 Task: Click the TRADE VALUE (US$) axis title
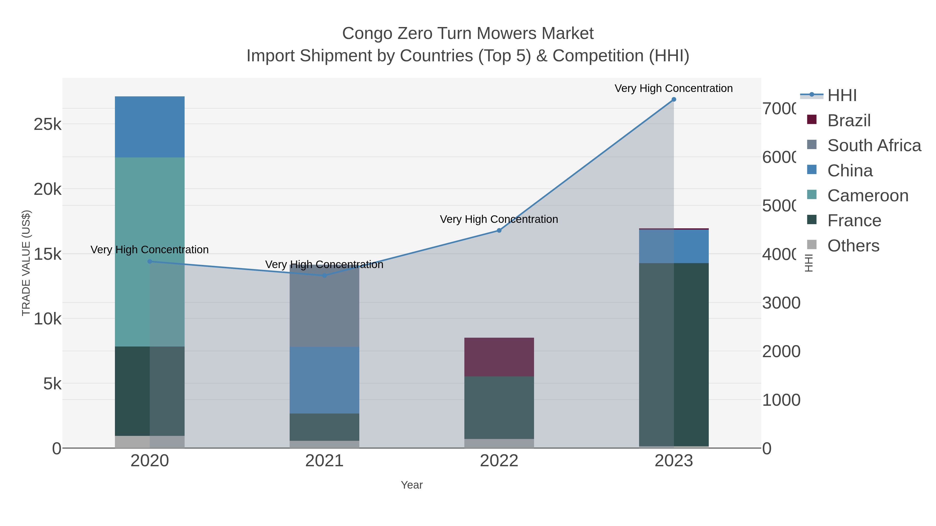point(26,263)
